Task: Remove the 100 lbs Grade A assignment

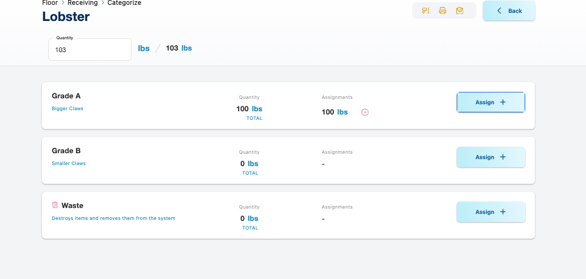Action: (x=365, y=112)
